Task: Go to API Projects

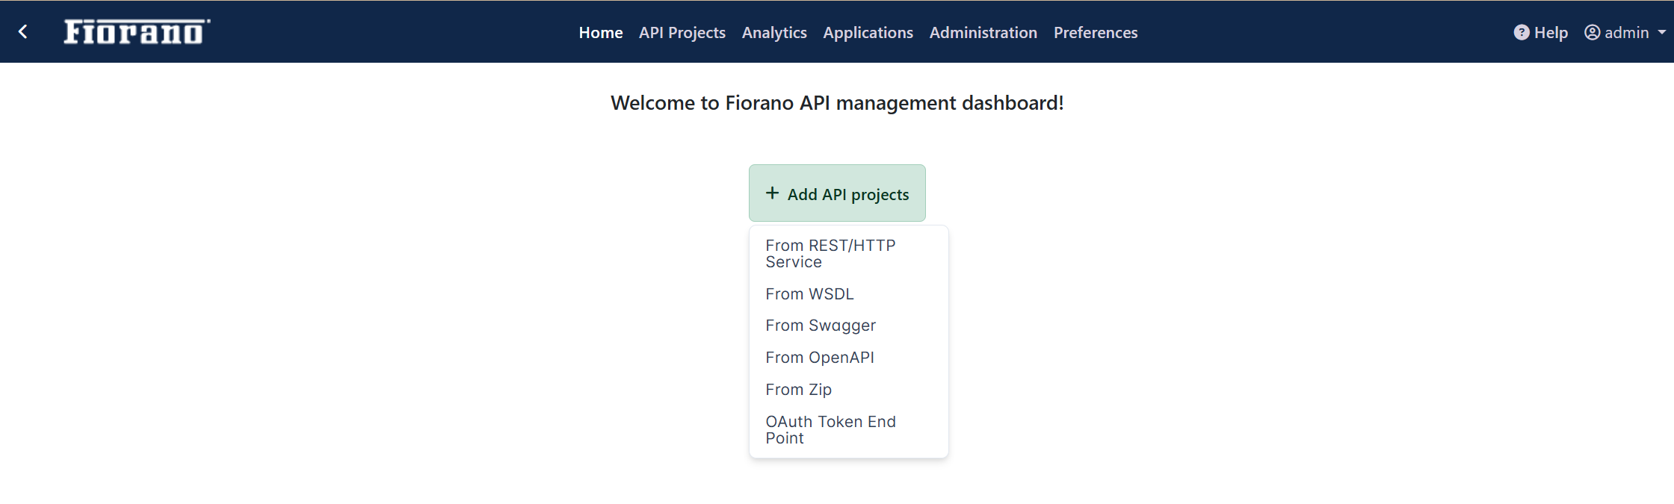Action: pos(682,32)
